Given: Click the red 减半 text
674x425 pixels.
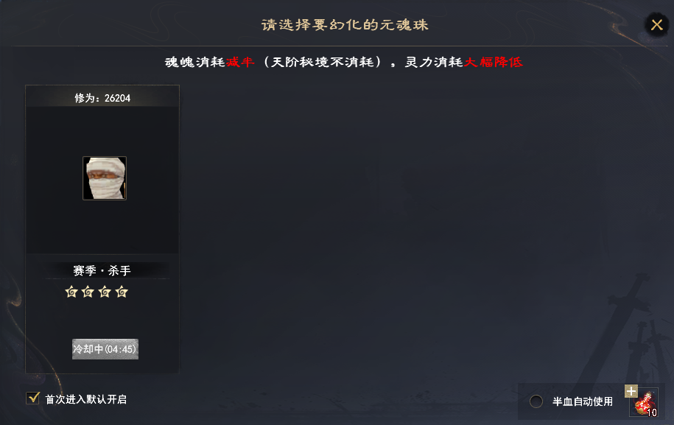Looking at the screenshot, I should 240,62.
